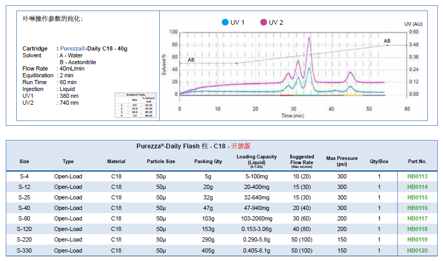Image resolution: width=443 pixels, height=261 pixels.
Task: Click the 47-940mg loading capacity cell
Action: [x=256, y=208]
